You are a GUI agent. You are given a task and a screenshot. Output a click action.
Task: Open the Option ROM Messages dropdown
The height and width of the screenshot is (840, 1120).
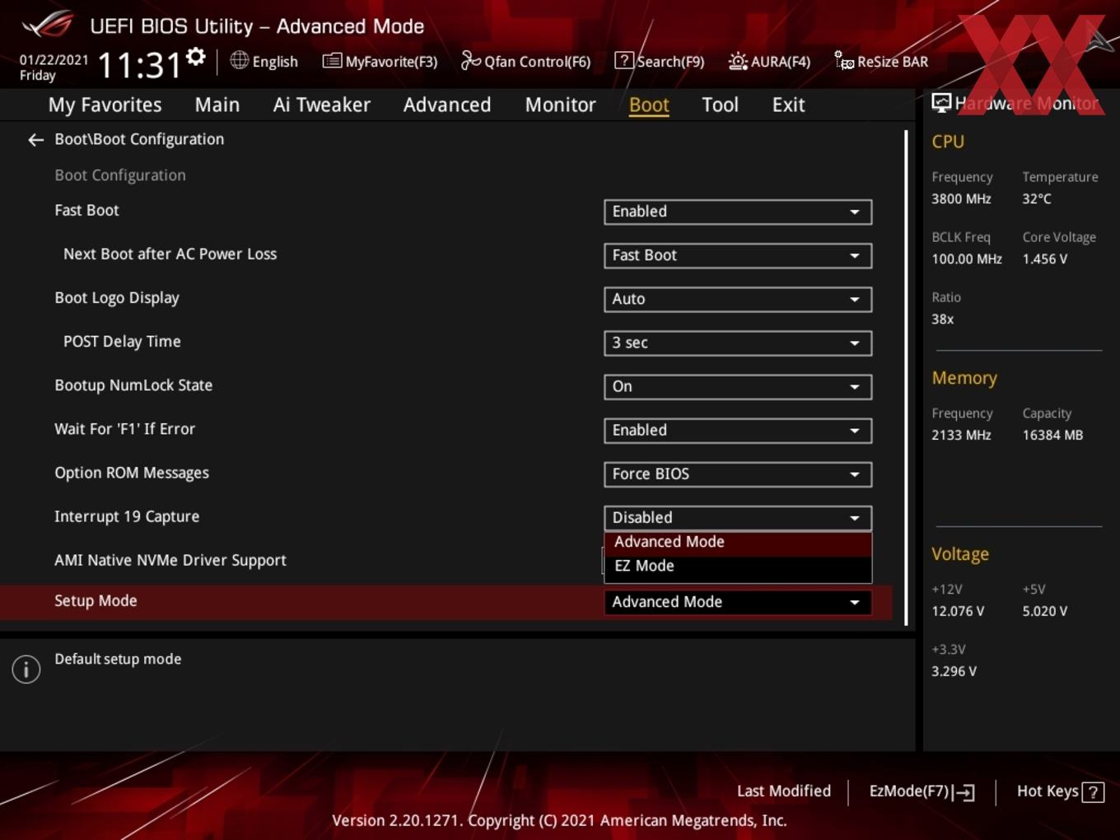point(738,474)
